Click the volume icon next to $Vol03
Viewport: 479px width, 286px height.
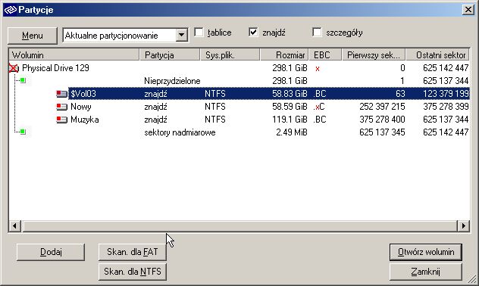[61, 94]
